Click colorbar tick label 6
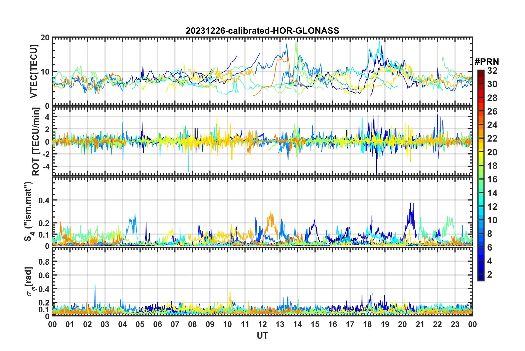This screenshot has height=351, width=525. coord(490,247)
